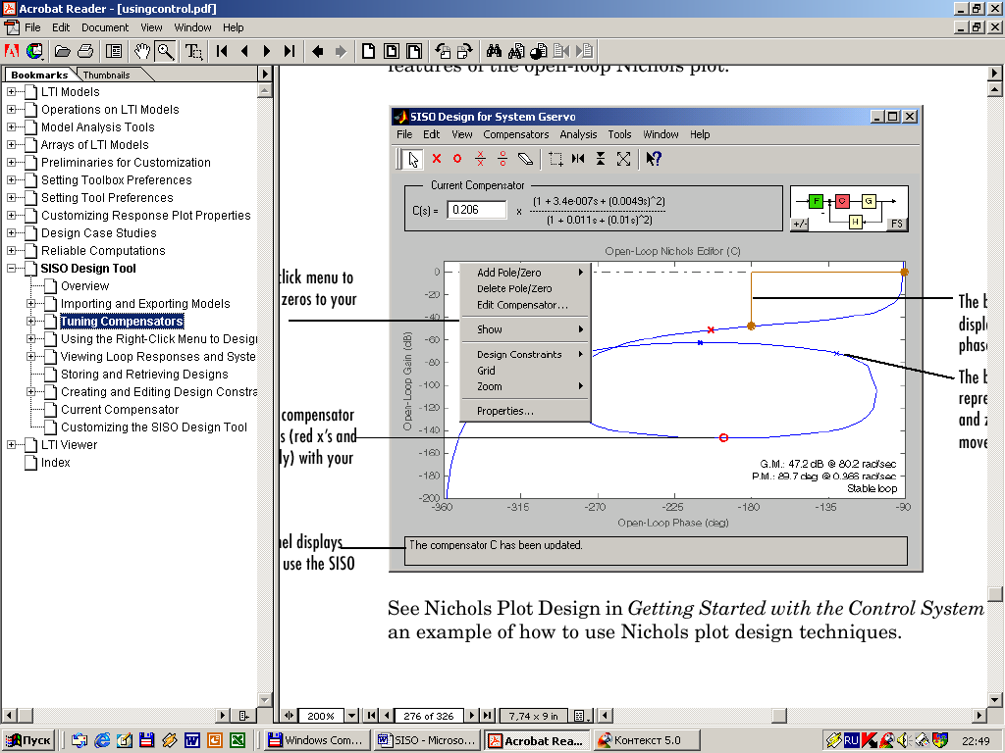Image resolution: width=1005 pixels, height=753 pixels.
Task: Collapse the SISO Design Tool bookmark
Action: tap(12, 269)
